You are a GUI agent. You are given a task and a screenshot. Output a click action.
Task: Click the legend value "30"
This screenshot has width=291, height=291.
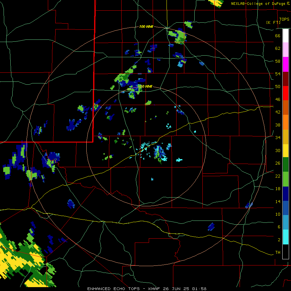(278, 150)
